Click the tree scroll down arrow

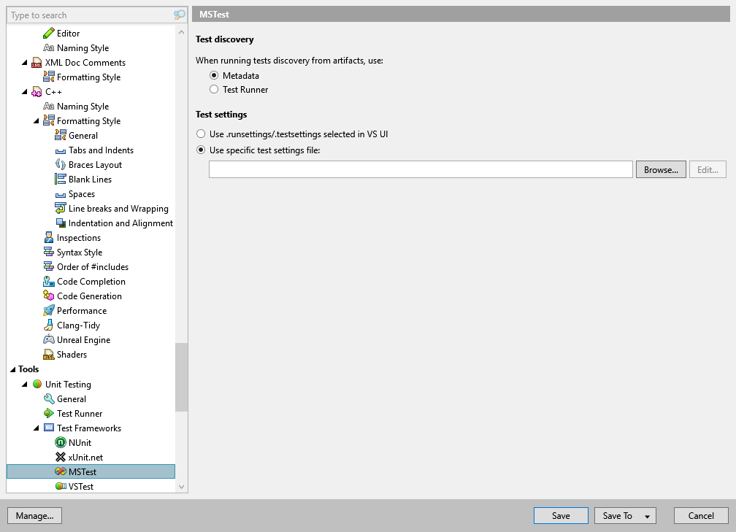point(182,487)
